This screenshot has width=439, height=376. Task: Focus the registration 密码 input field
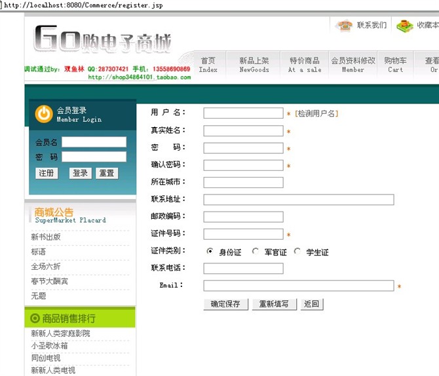(x=243, y=148)
